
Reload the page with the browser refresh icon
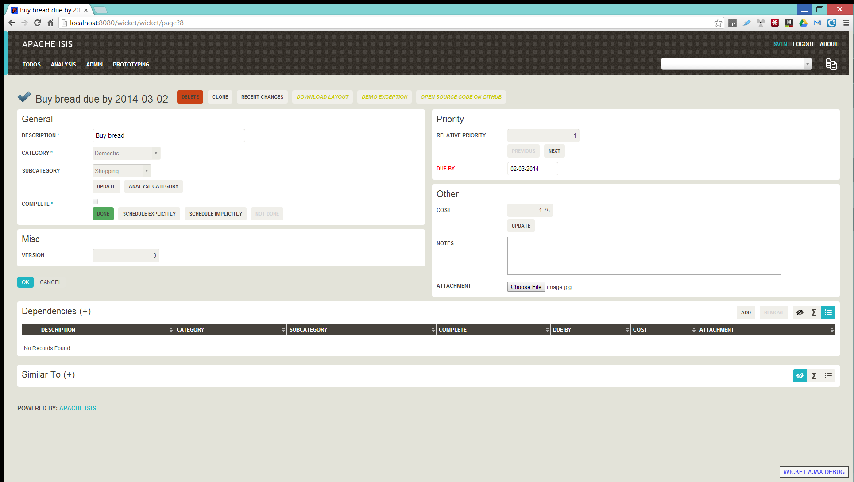pos(37,23)
